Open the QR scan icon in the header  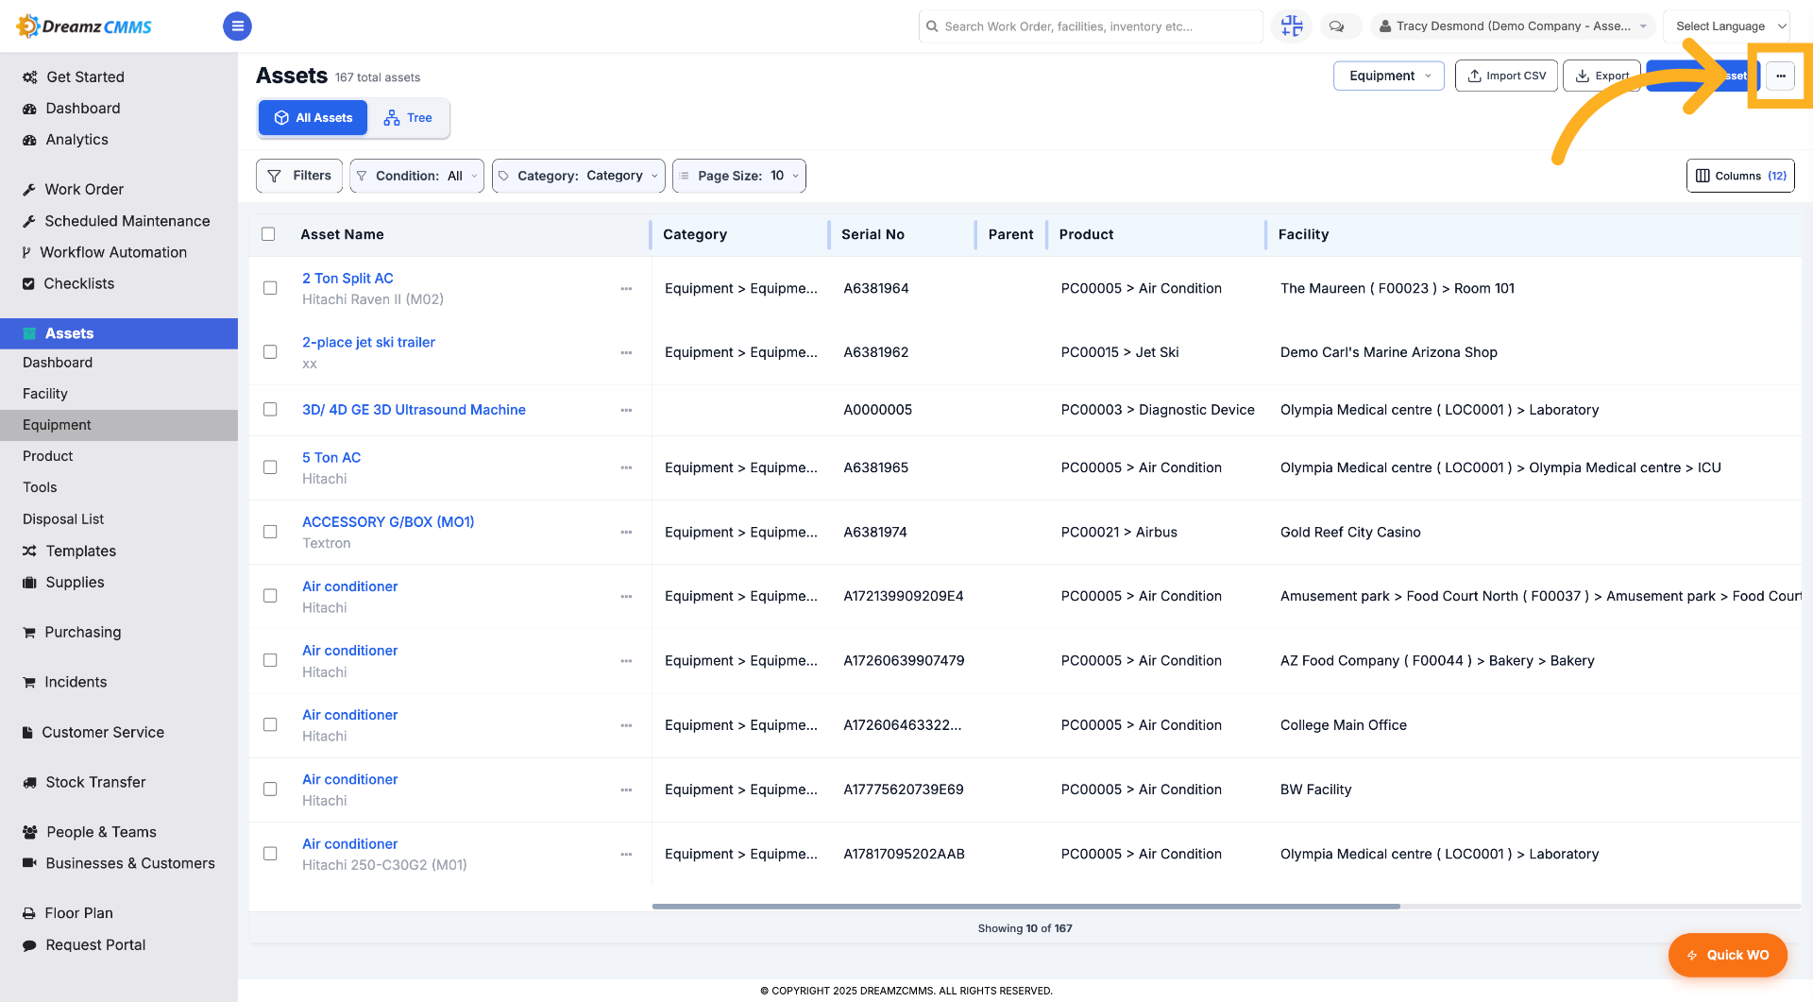click(1291, 26)
